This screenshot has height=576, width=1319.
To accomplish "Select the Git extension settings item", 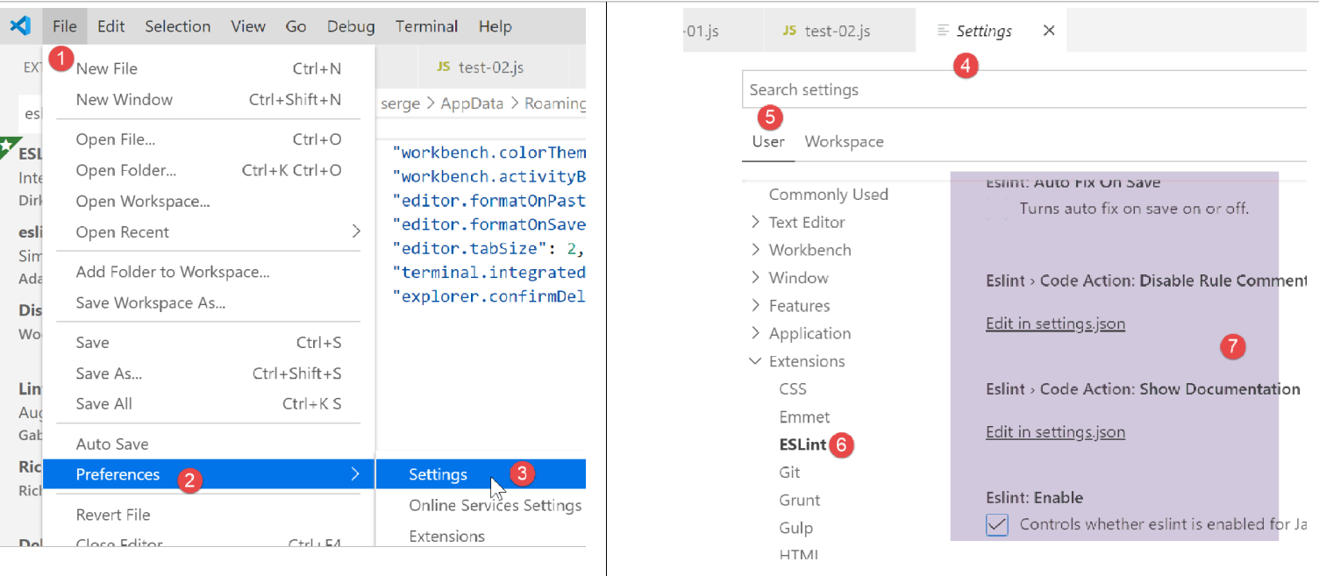I will click(789, 473).
